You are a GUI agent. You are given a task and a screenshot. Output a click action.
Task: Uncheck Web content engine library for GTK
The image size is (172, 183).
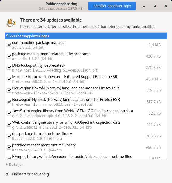tap(9, 125)
